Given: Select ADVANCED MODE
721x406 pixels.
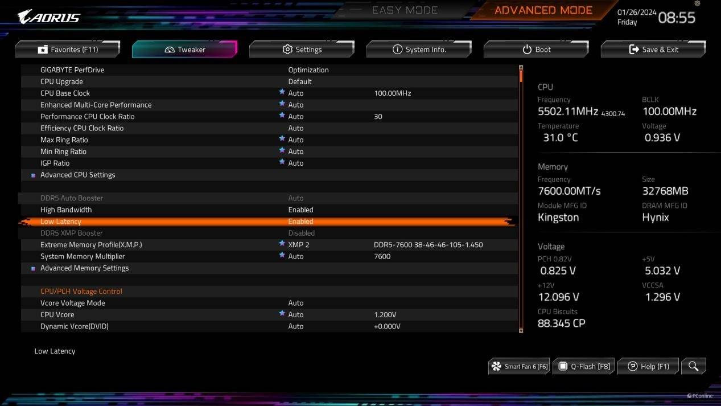Looking at the screenshot, I should pyautogui.click(x=543, y=10).
